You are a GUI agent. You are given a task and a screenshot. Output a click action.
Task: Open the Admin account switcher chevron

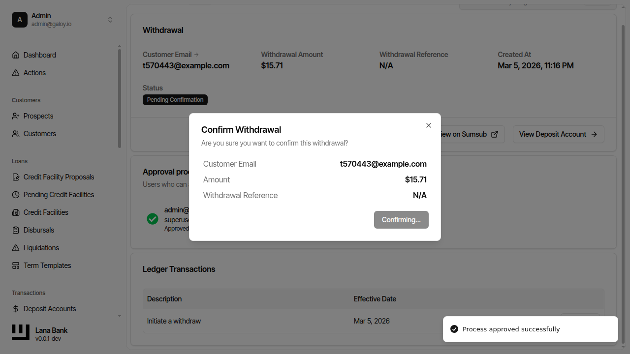[110, 20]
